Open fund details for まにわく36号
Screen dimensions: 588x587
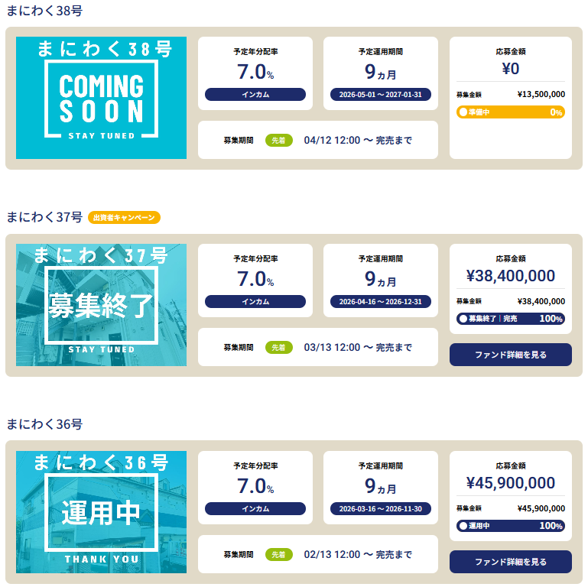tap(510, 562)
